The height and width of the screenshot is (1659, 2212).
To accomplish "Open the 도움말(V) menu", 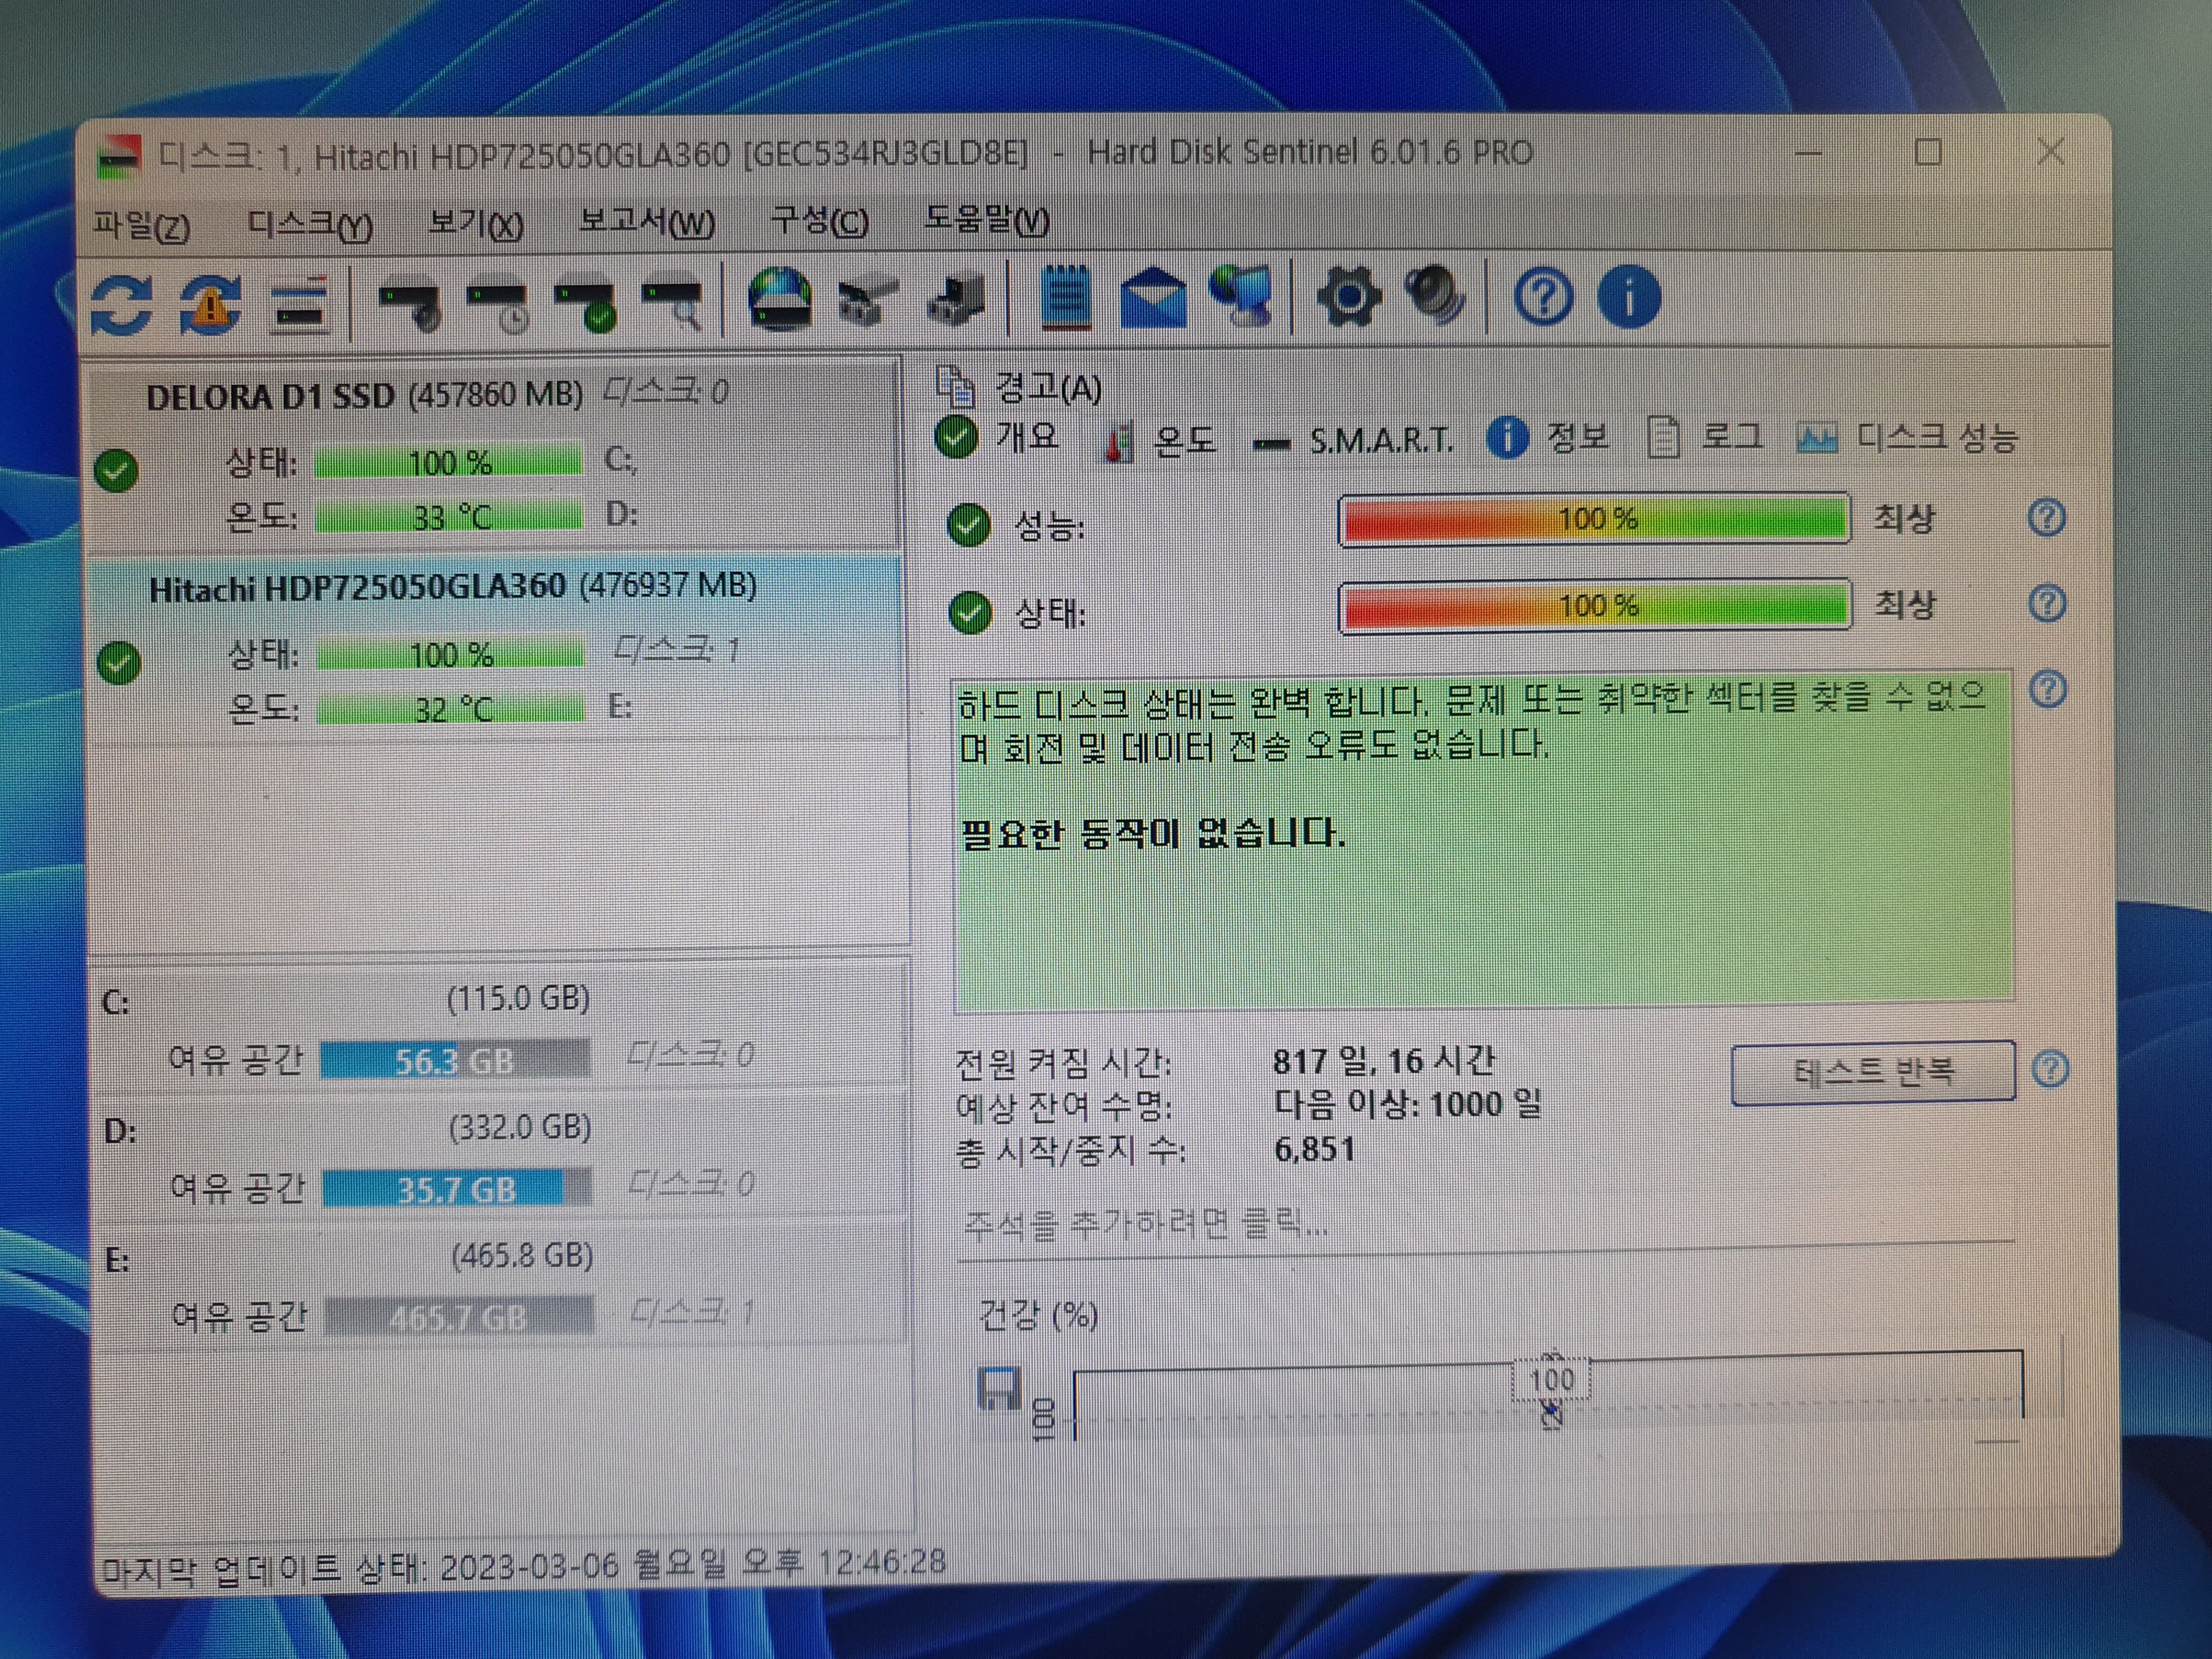I will coord(986,218).
